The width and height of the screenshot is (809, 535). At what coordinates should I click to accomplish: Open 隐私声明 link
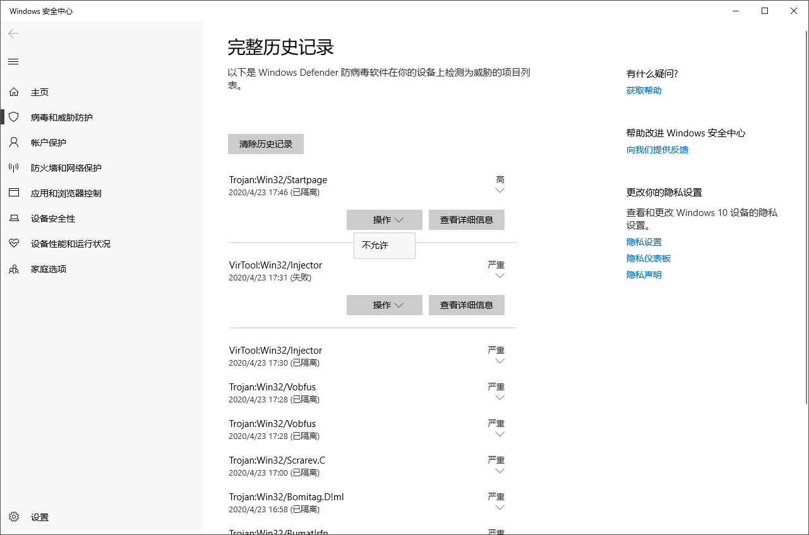pos(644,275)
